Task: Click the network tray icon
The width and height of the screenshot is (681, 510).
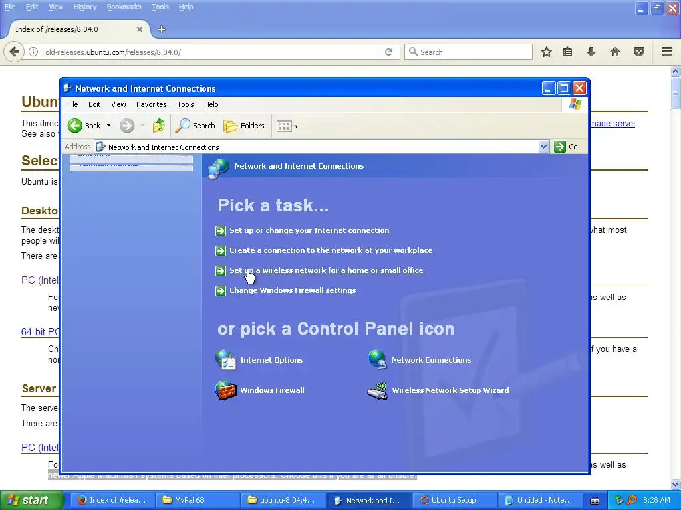Action: coord(619,501)
